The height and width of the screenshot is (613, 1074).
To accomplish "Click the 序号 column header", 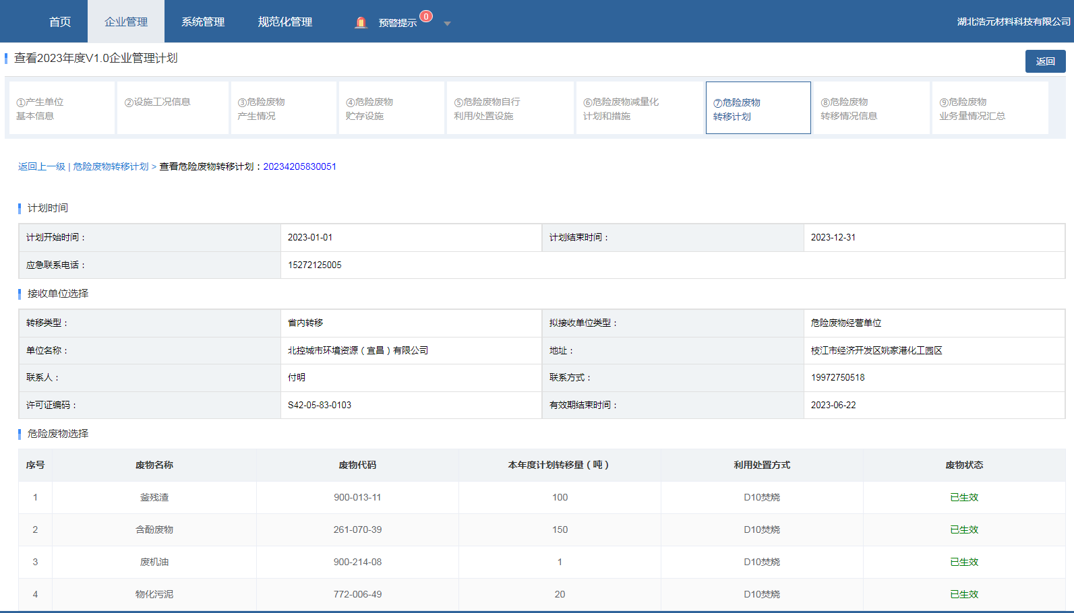I will click(x=35, y=465).
